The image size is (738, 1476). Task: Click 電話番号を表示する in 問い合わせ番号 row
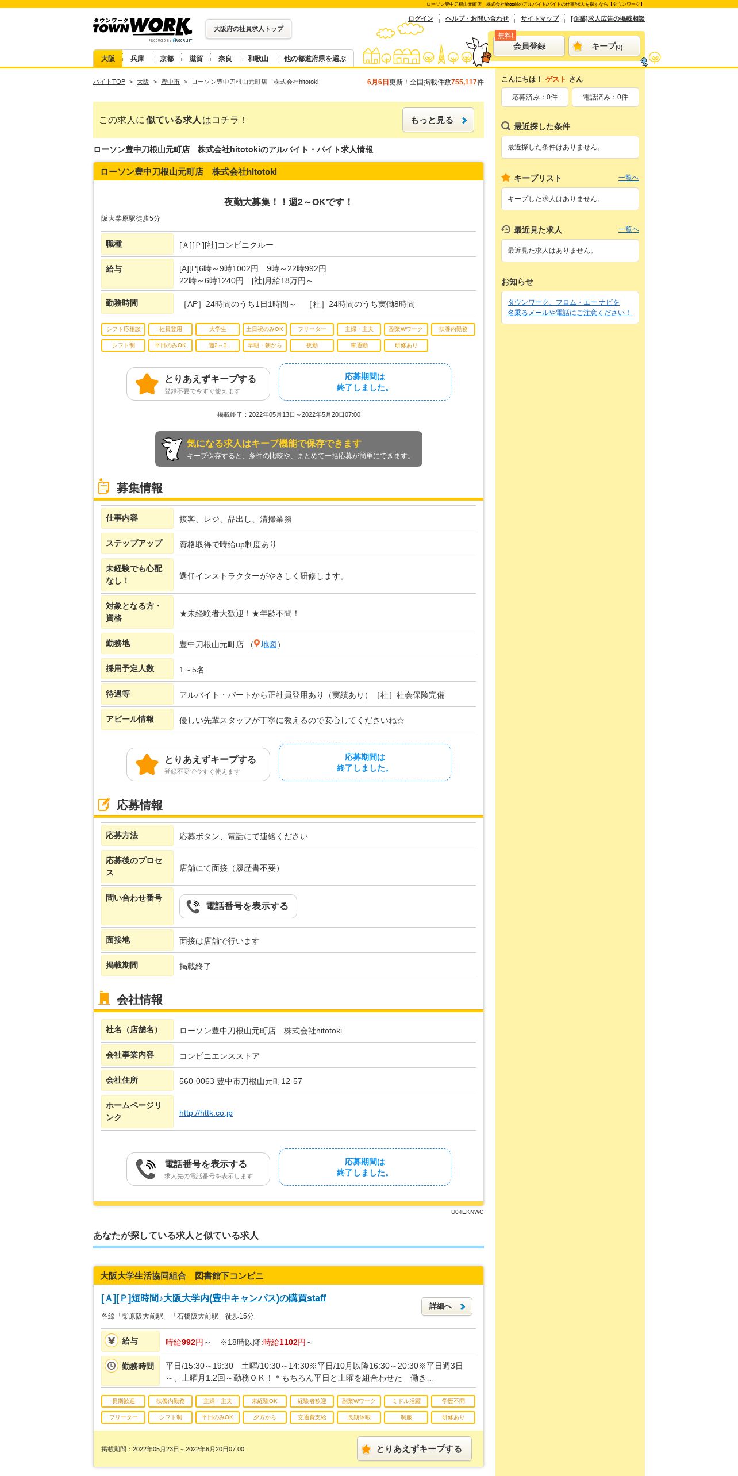click(238, 906)
